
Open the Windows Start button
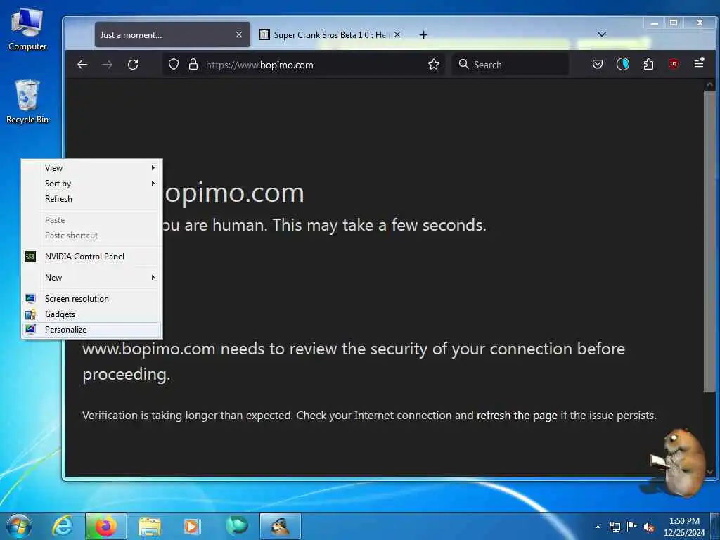point(19,526)
